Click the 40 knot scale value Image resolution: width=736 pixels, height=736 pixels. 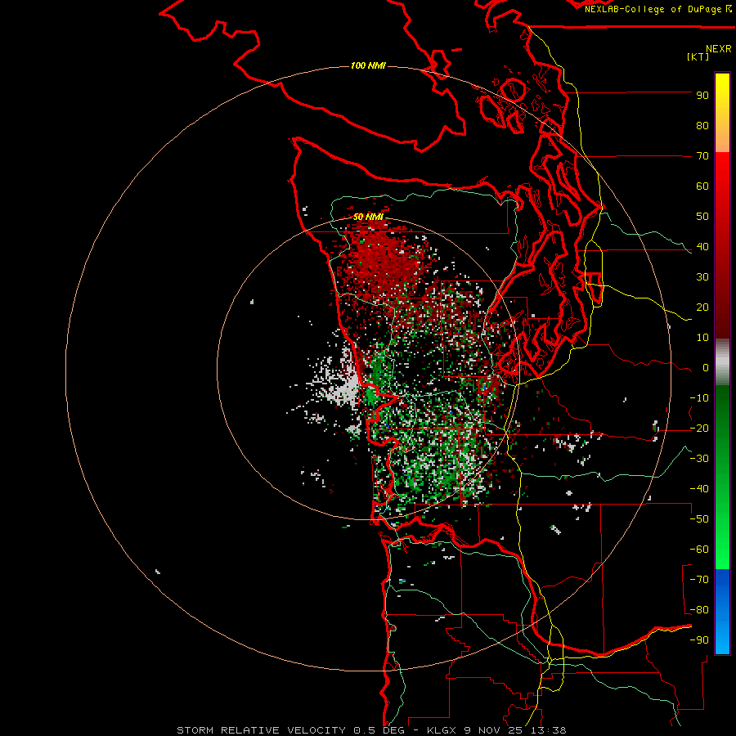coord(702,247)
